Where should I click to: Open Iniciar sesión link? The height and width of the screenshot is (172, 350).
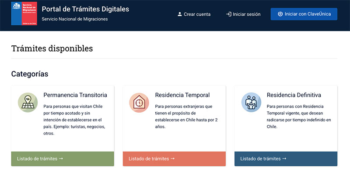tap(243, 14)
